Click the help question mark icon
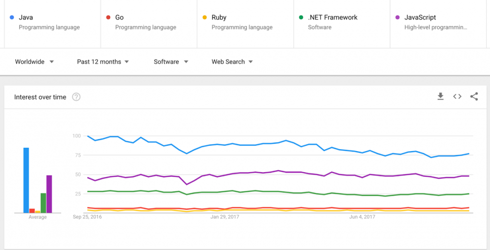490x250 pixels. [76, 97]
